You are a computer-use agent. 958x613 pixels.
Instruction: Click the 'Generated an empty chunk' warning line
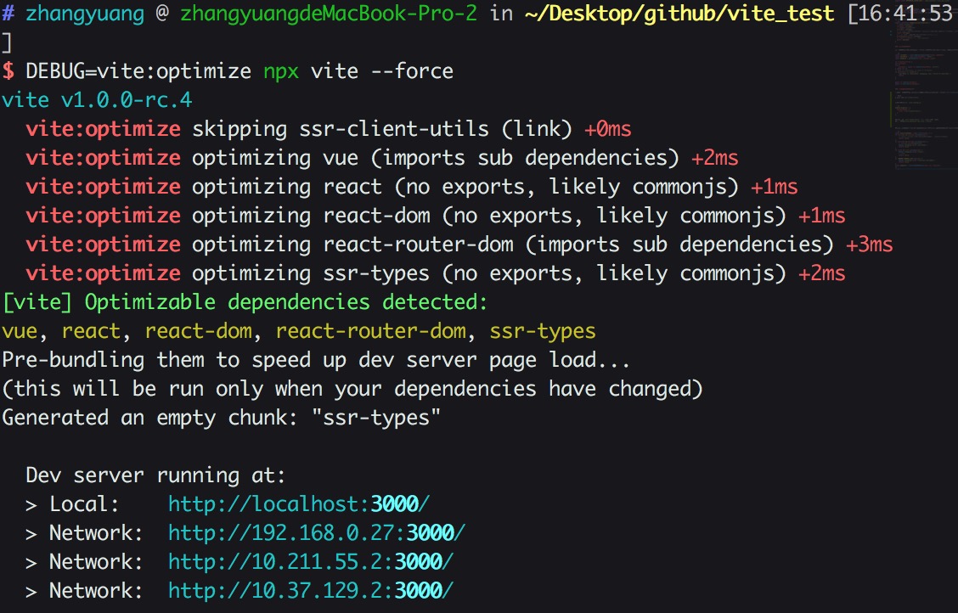(221, 418)
